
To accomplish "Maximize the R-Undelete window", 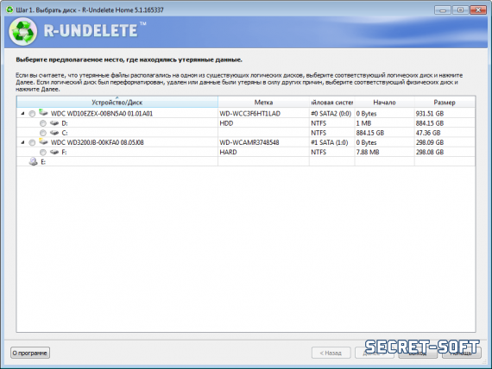I will click(460, 10).
